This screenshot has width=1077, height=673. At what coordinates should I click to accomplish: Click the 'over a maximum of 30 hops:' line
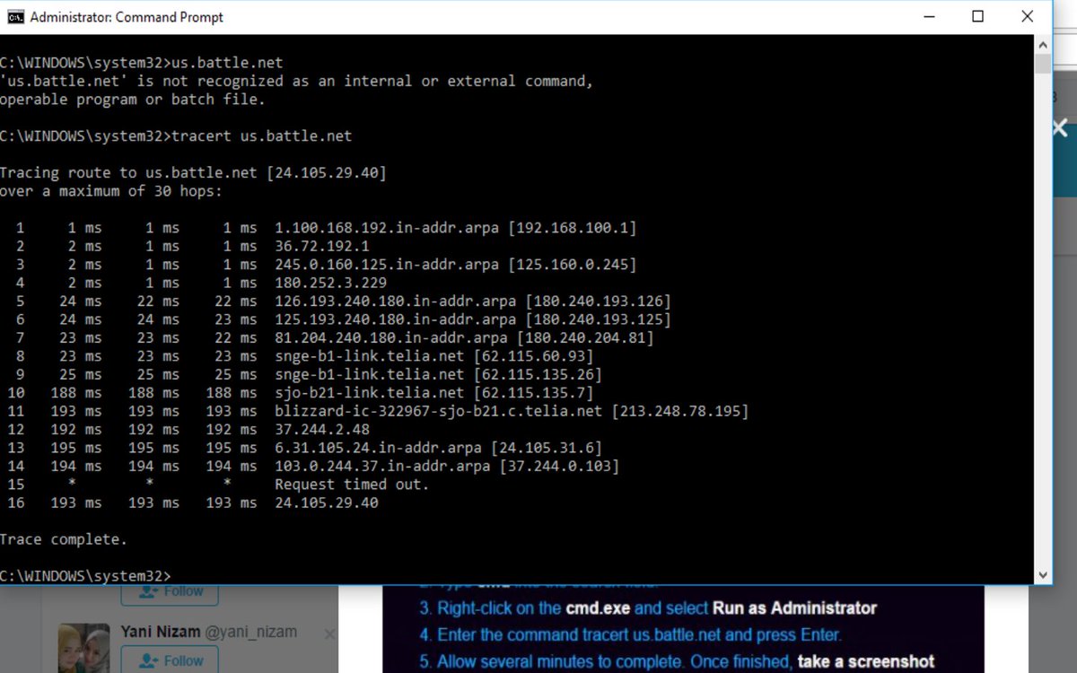point(111,191)
